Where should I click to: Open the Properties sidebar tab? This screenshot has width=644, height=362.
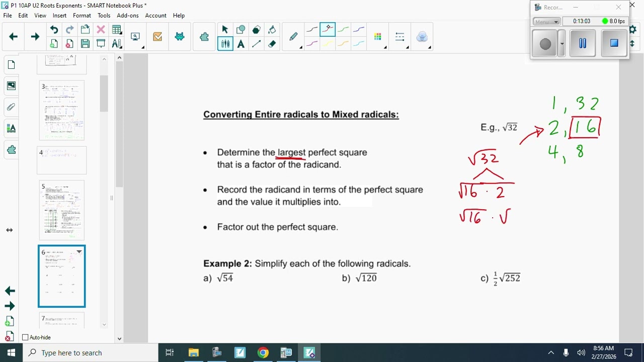point(11,128)
